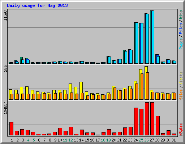Screen dimensions: 185x144
Task: Click day label 15 on the x-axis
Action: [87, 140]
